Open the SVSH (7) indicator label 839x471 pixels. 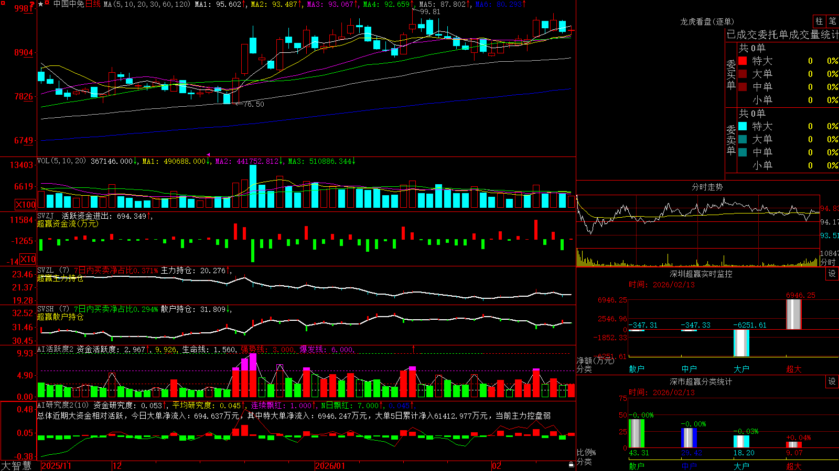pos(53,309)
